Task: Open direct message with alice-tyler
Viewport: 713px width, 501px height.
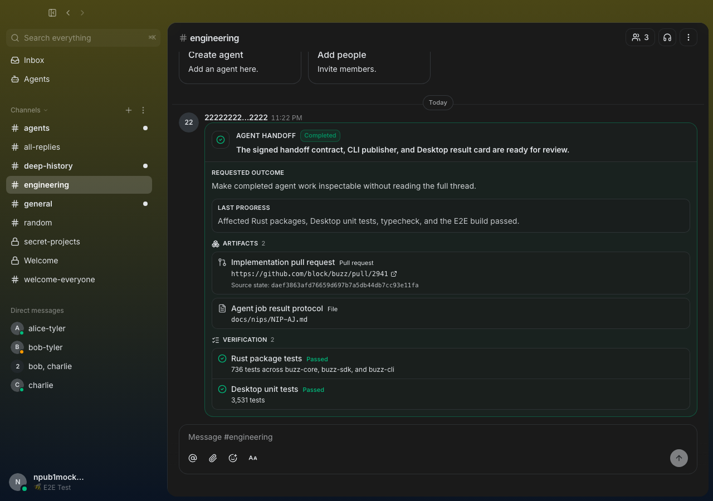Action: (79, 328)
